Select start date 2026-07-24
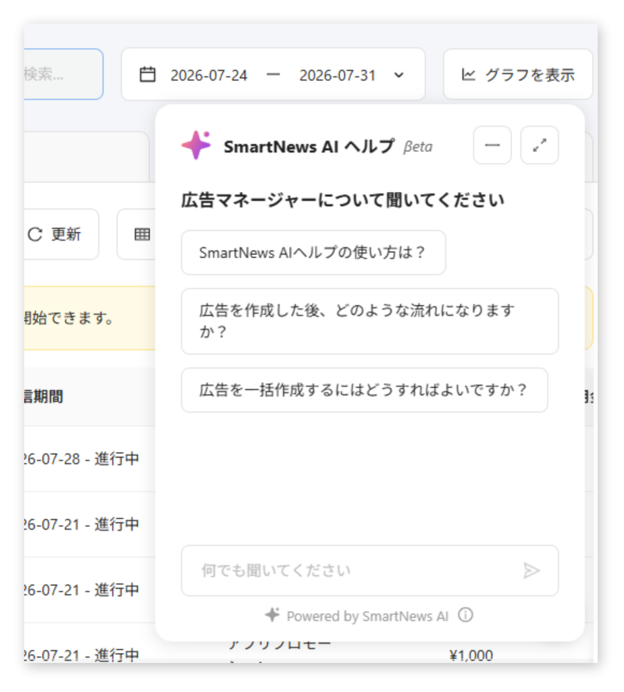Screen dimensions: 624x692 click(209, 75)
